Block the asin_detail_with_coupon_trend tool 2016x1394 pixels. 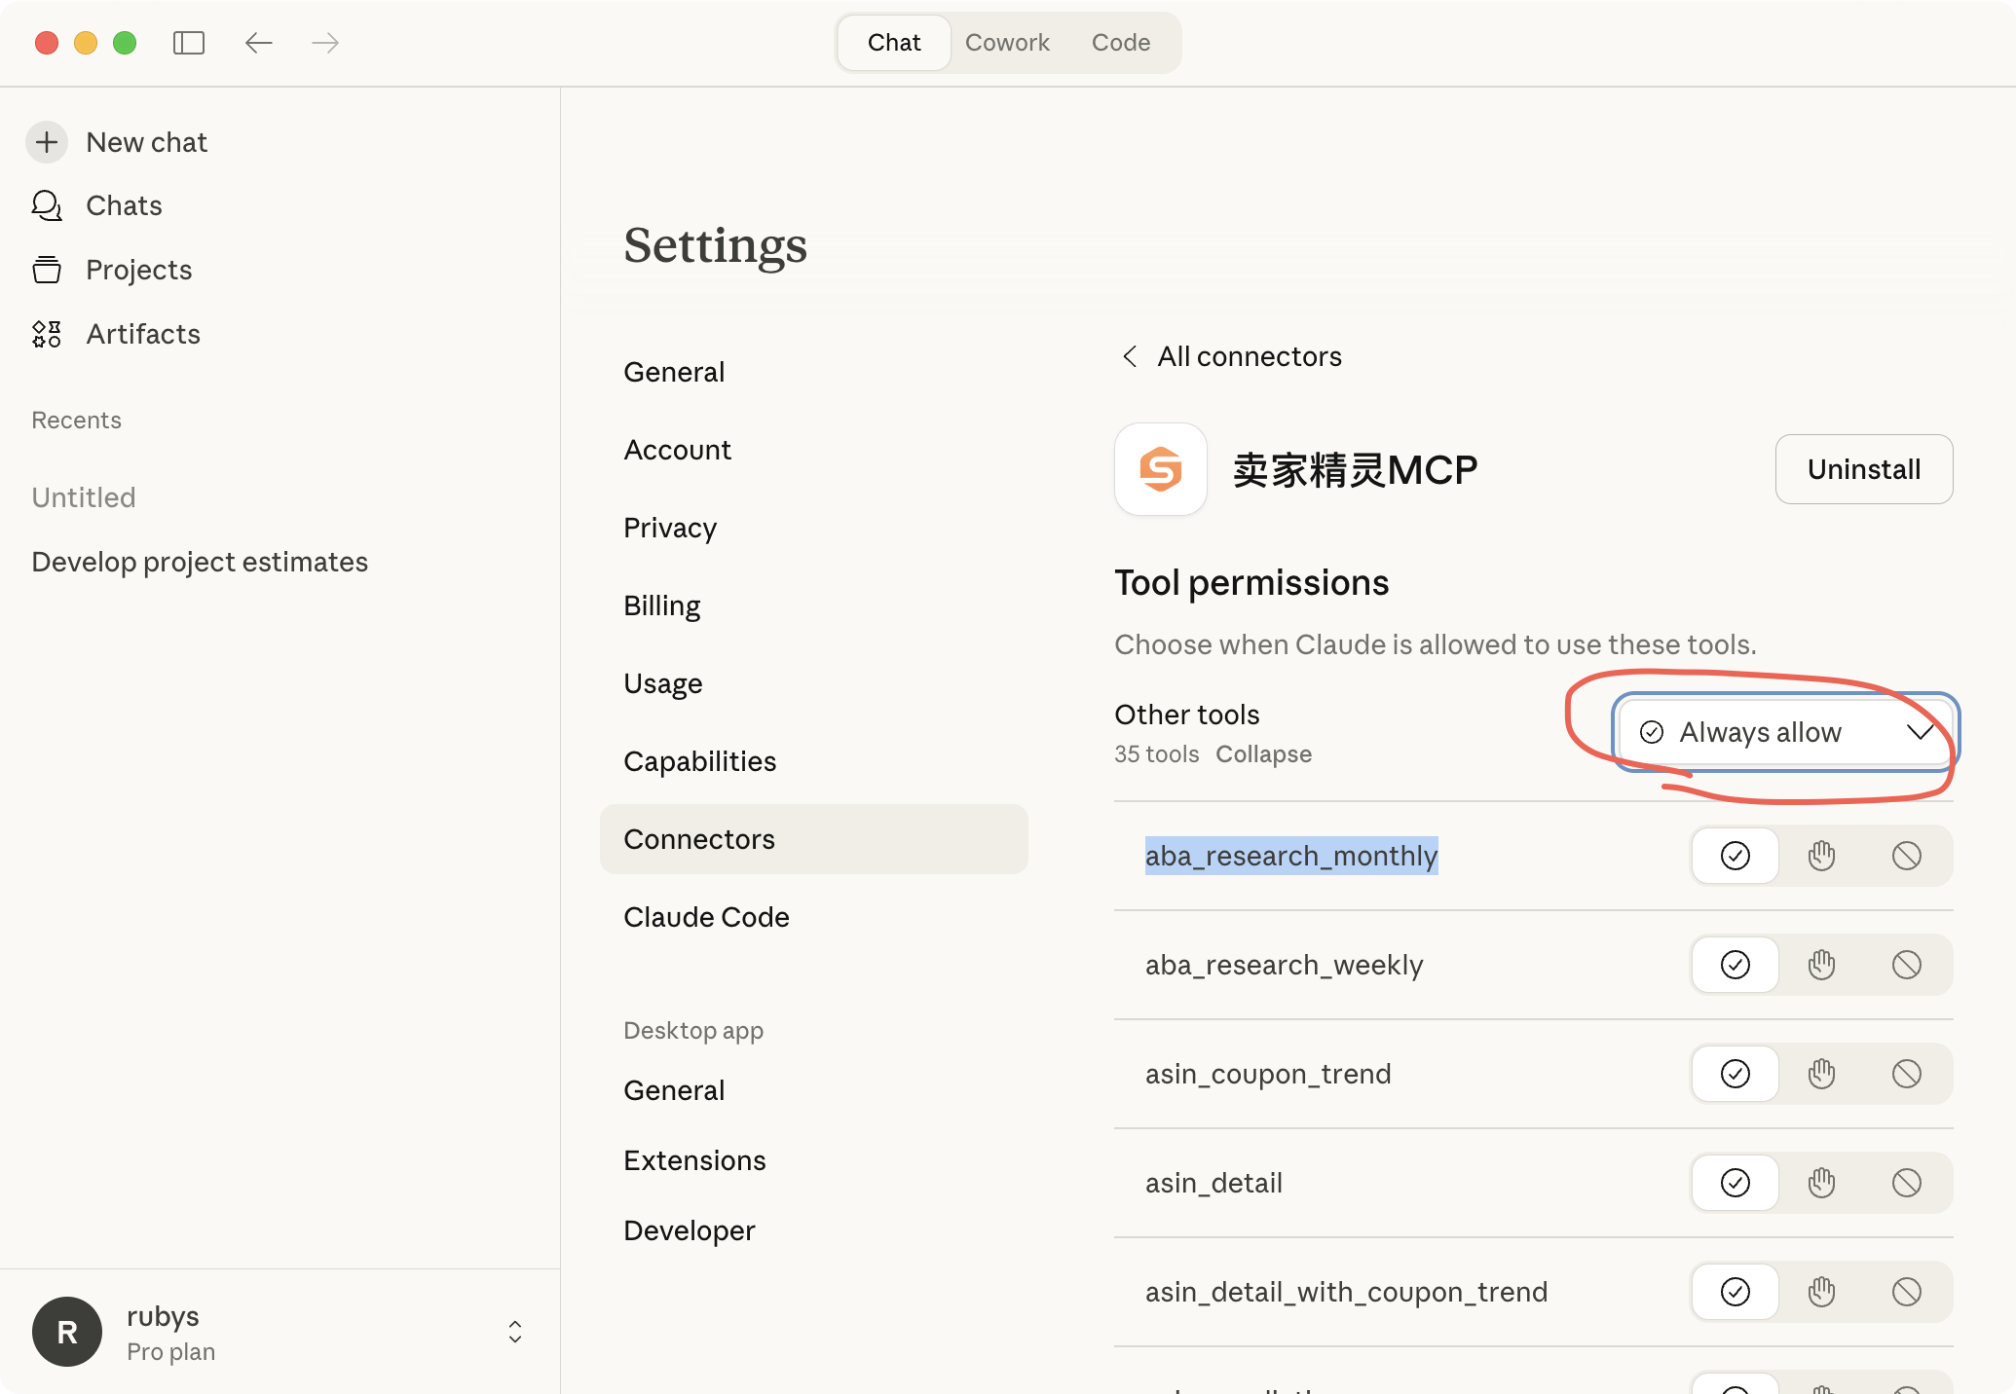click(1906, 1292)
